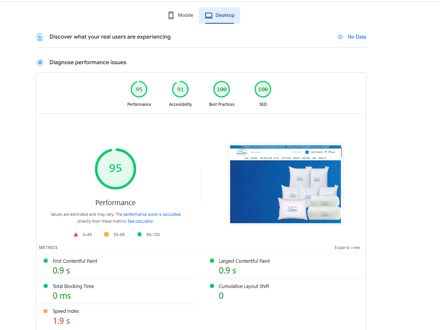The width and height of the screenshot is (440, 330).
Task: Open the See calculator link
Action: (140, 221)
